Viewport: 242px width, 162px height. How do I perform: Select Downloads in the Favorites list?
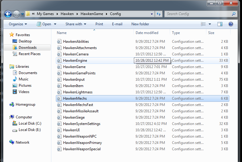click(27, 48)
